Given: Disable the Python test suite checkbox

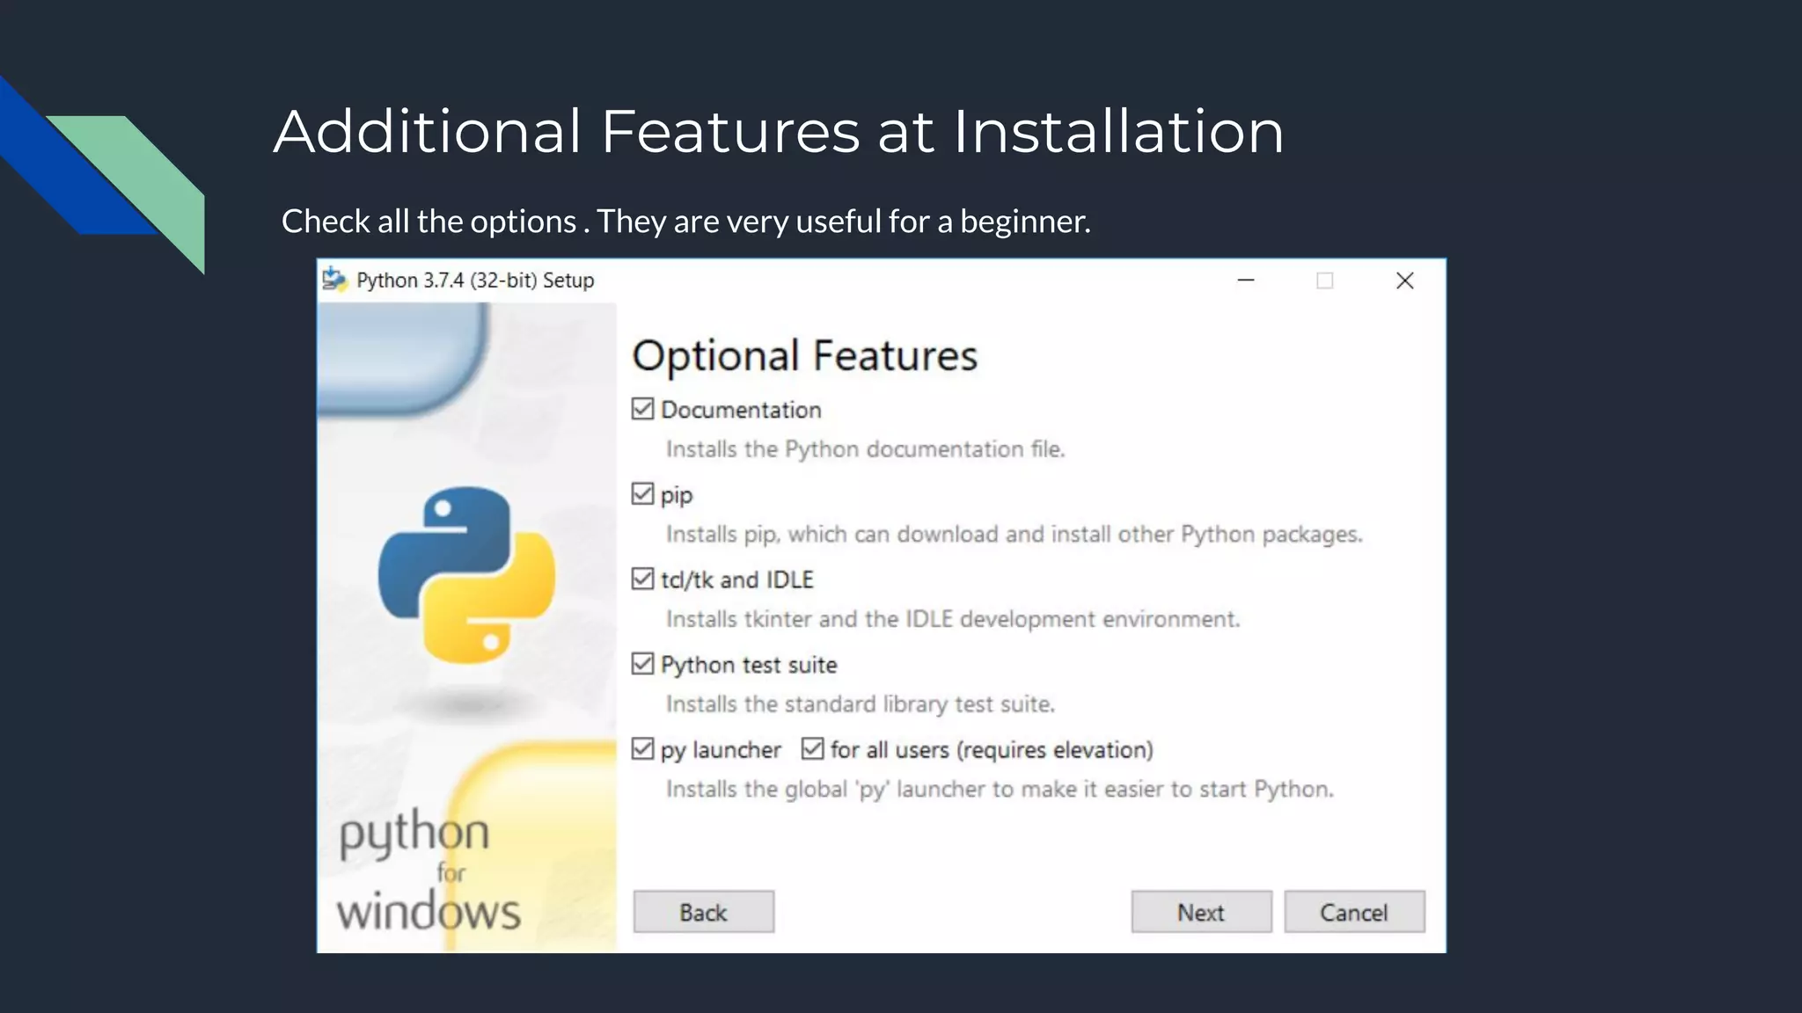Looking at the screenshot, I should pos(643,664).
